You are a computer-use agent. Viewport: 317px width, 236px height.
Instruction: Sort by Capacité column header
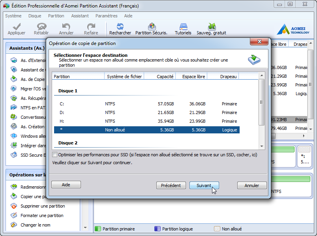(160, 77)
